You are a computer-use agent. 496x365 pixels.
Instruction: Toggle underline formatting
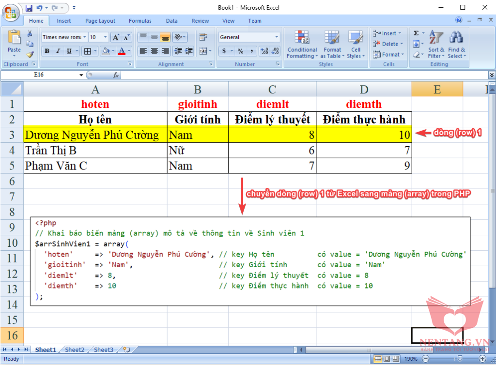click(x=69, y=51)
